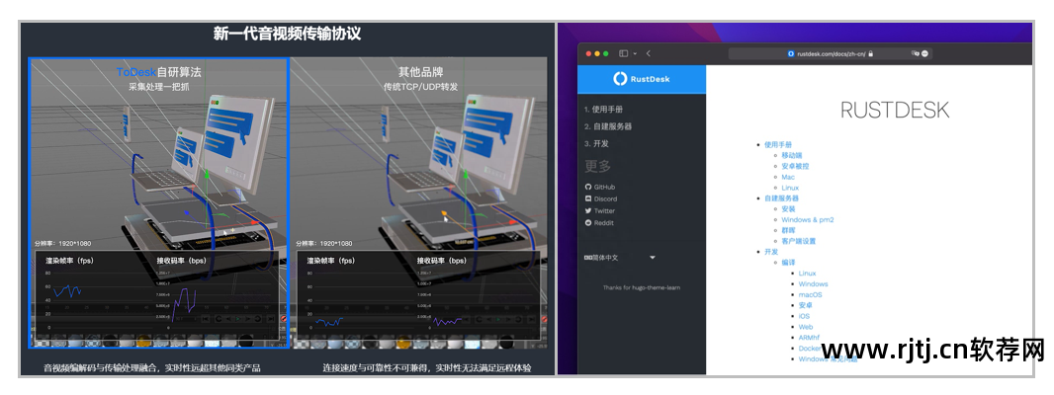Click the rustdesk.com/docs/zh-cn/ address bar

tap(831, 53)
